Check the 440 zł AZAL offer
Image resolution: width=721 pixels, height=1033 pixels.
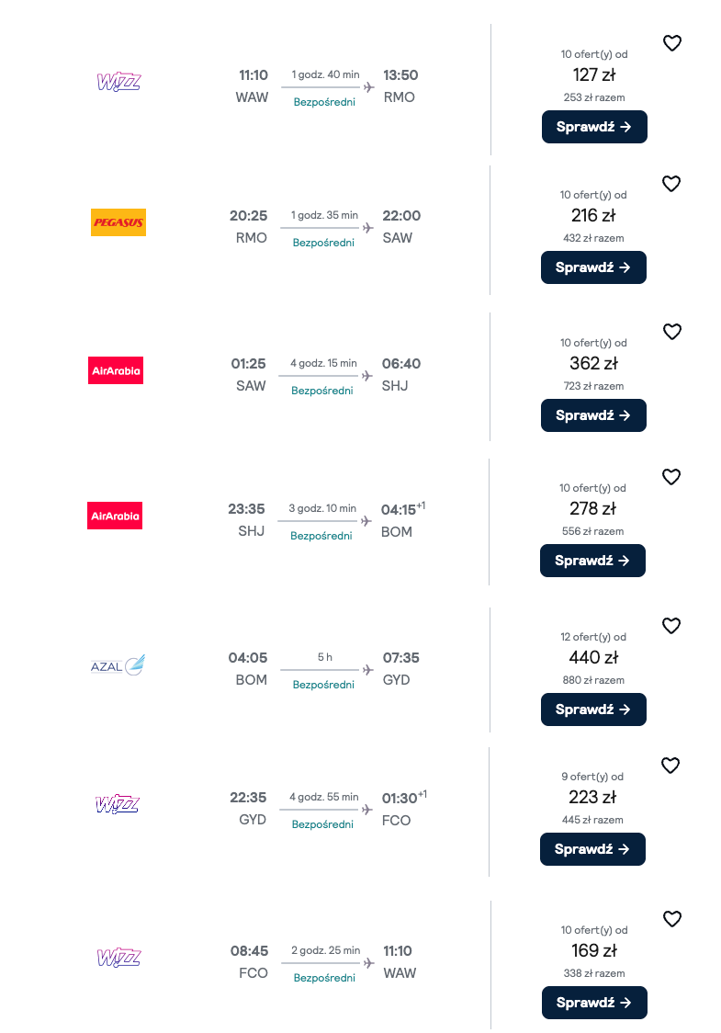(x=593, y=709)
